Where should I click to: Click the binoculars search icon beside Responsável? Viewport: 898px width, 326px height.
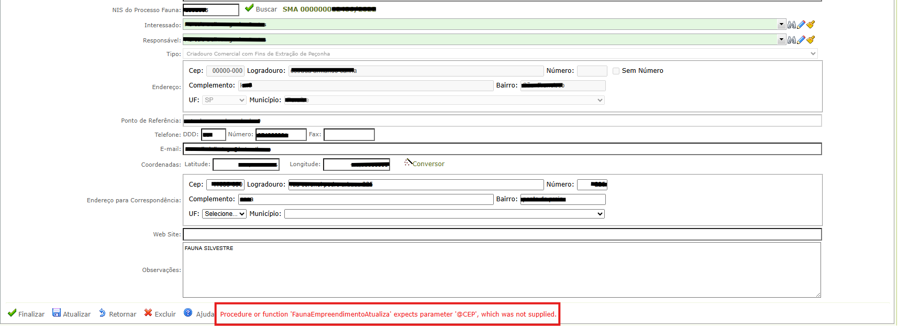pyautogui.click(x=791, y=40)
